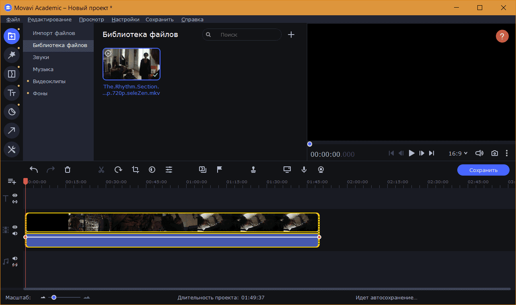Viewport: 516px width, 305px height.
Task: Step back one frame
Action: coord(401,153)
